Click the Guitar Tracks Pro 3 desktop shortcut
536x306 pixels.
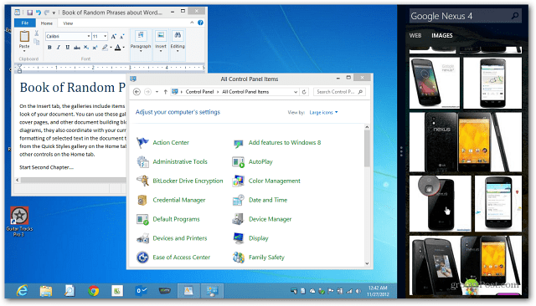(x=19, y=222)
